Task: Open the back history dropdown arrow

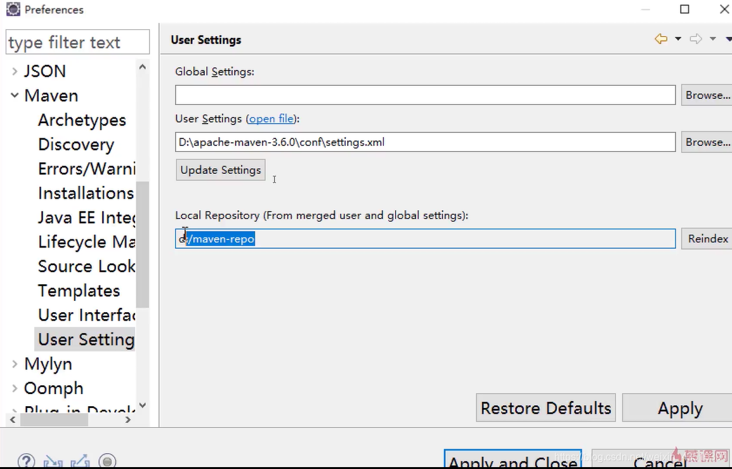Action: [x=678, y=39]
